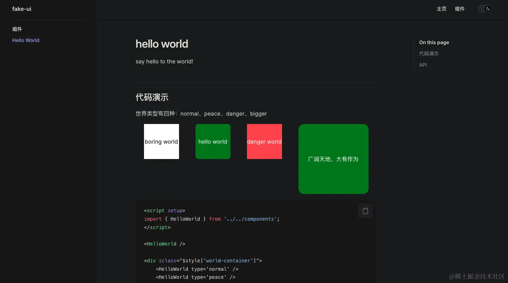Click the HelloWorld type='peace' code line

pyautogui.click(x=195, y=277)
